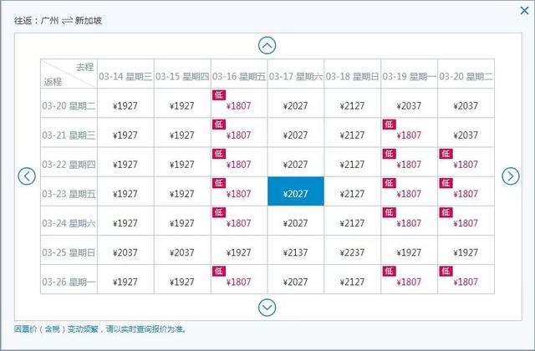Select fare departing 03-20 returning 03-20
Screen dimensions: 535x351
[x=466, y=103]
